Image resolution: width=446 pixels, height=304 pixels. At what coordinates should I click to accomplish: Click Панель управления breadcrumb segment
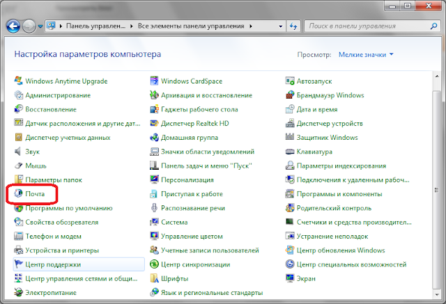(x=96, y=26)
